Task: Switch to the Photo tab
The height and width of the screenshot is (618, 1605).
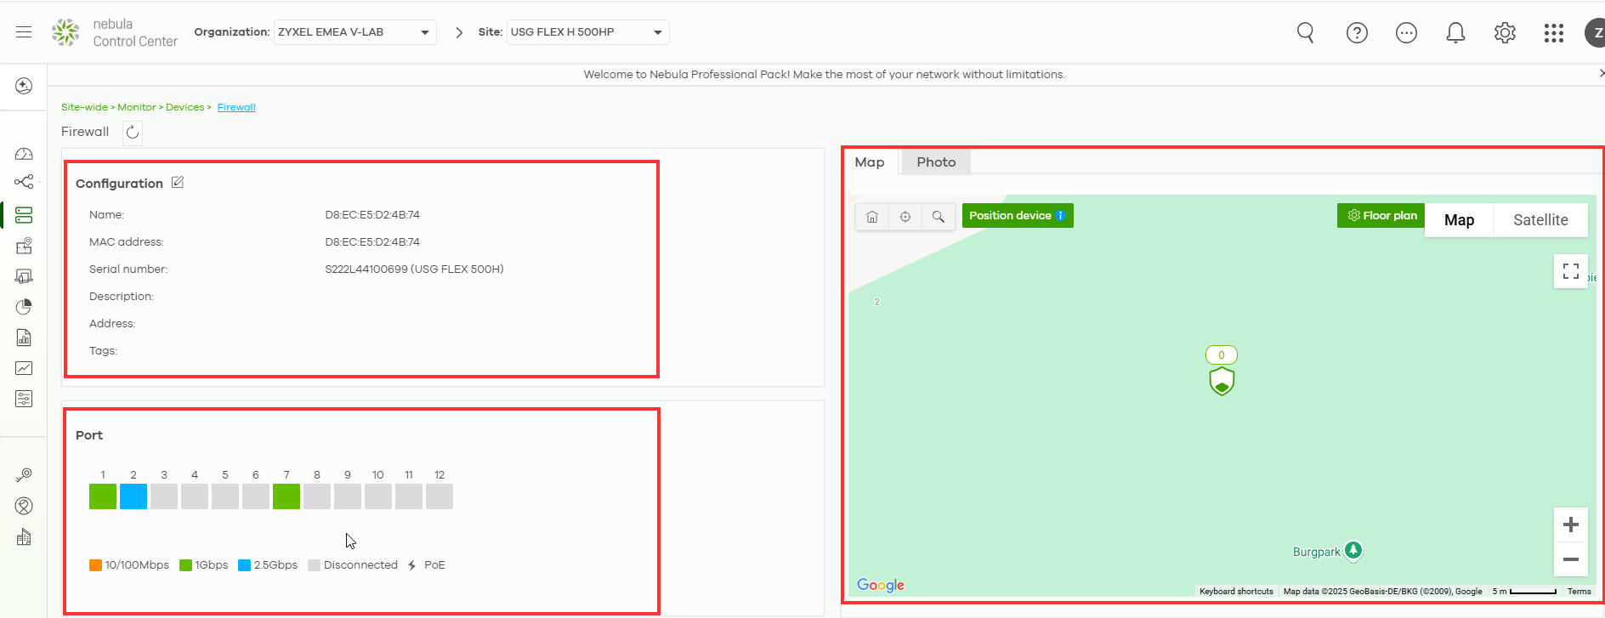Action: tap(935, 162)
